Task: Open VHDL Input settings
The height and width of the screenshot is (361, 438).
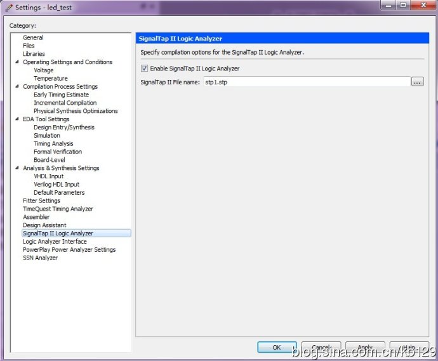Action: pos(49,176)
